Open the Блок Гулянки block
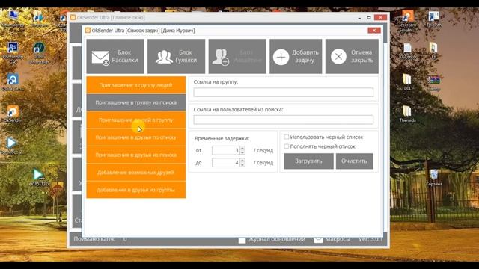Screen dimensions: 479x269 (177, 56)
